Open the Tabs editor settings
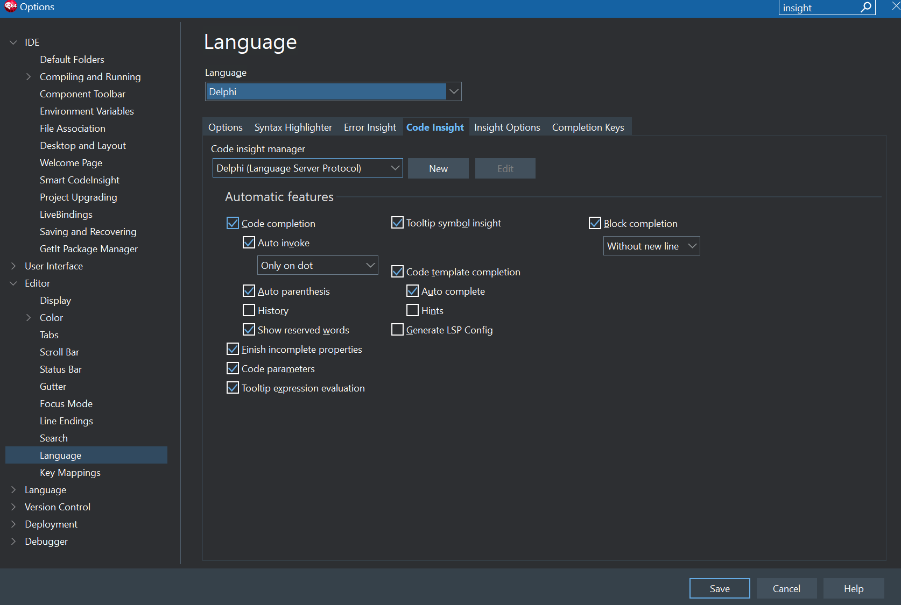Screen dimensions: 901x605 click(49, 335)
